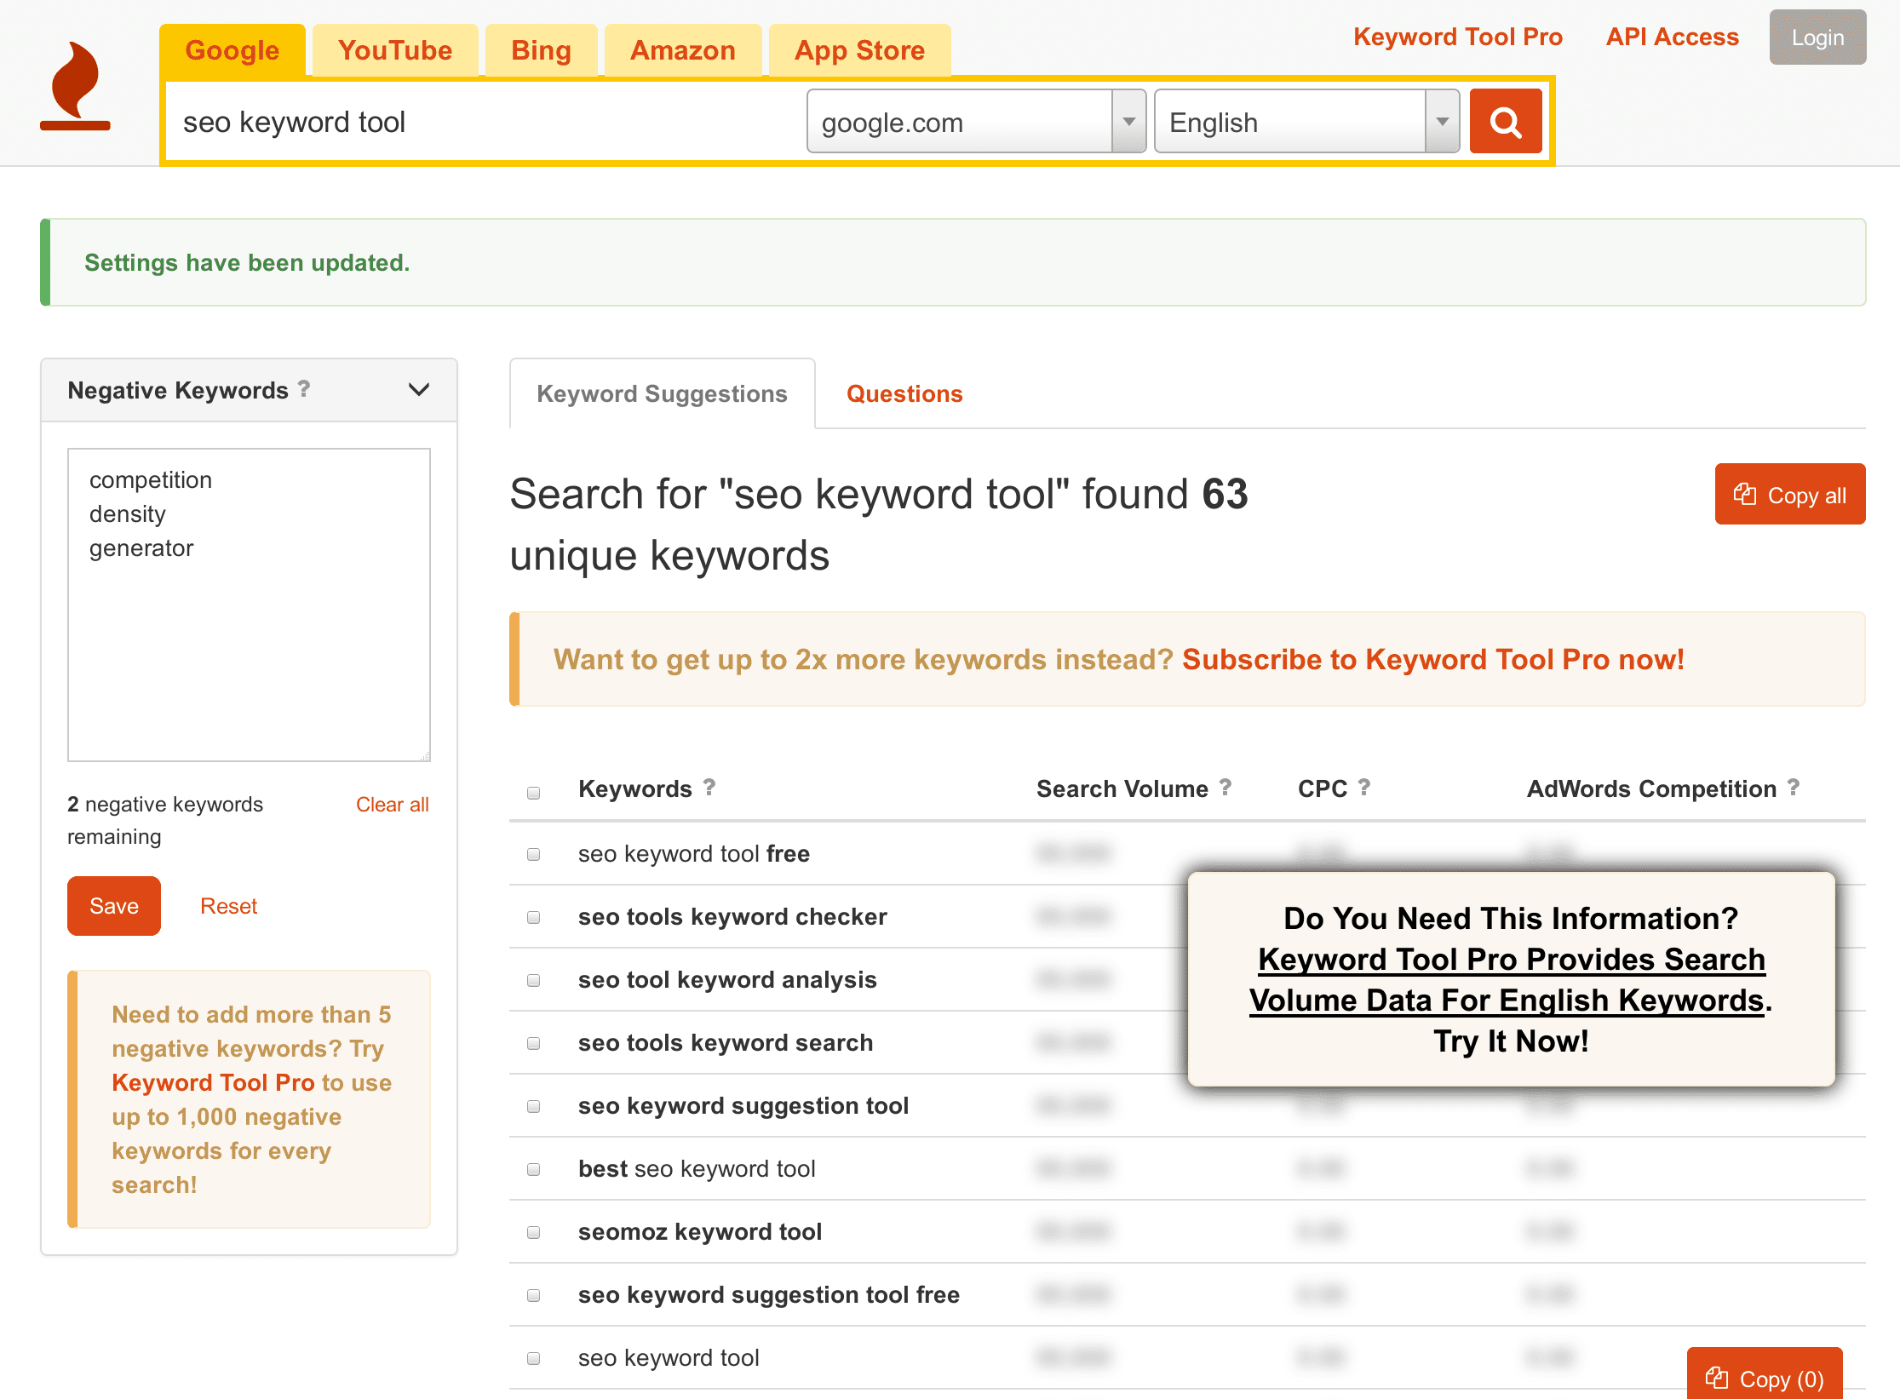Screen dimensions: 1900x1399
Task: Select the seo tools keyword checker checkbox
Action: pos(534,915)
